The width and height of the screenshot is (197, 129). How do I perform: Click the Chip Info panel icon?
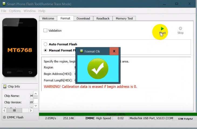point(5,87)
